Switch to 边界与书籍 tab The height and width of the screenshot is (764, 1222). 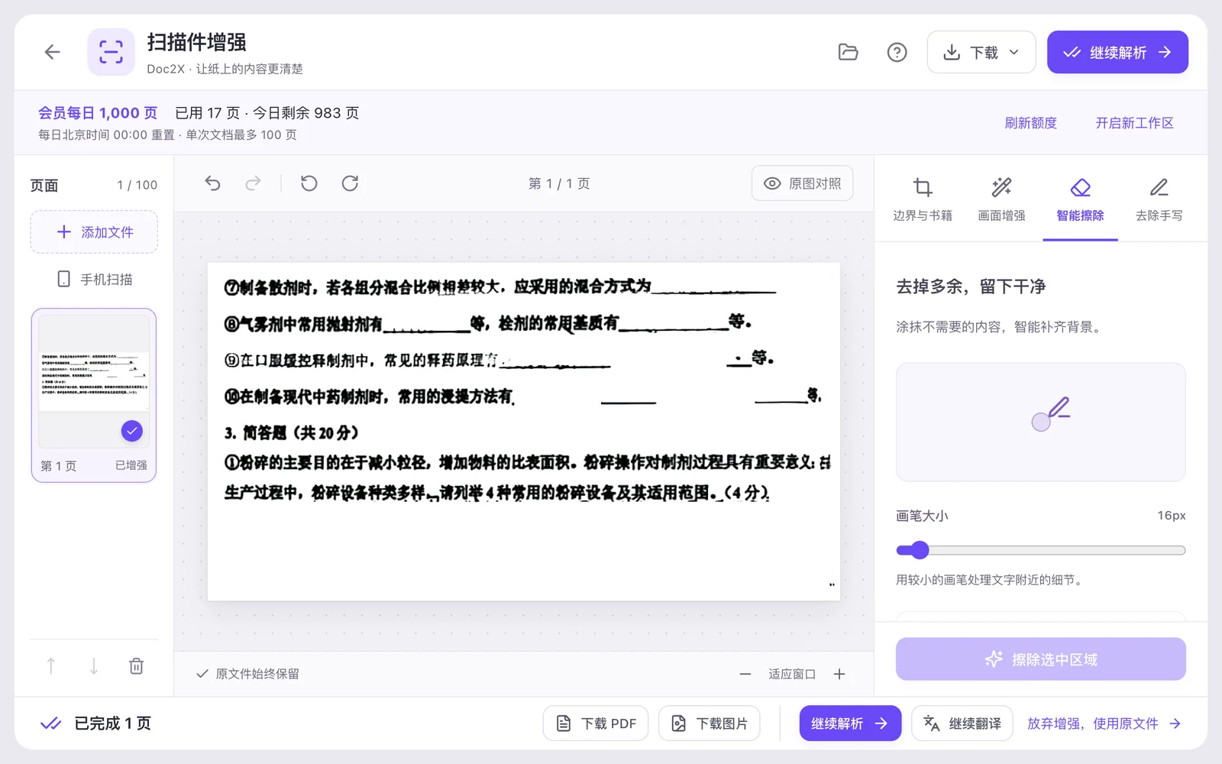[x=923, y=201]
